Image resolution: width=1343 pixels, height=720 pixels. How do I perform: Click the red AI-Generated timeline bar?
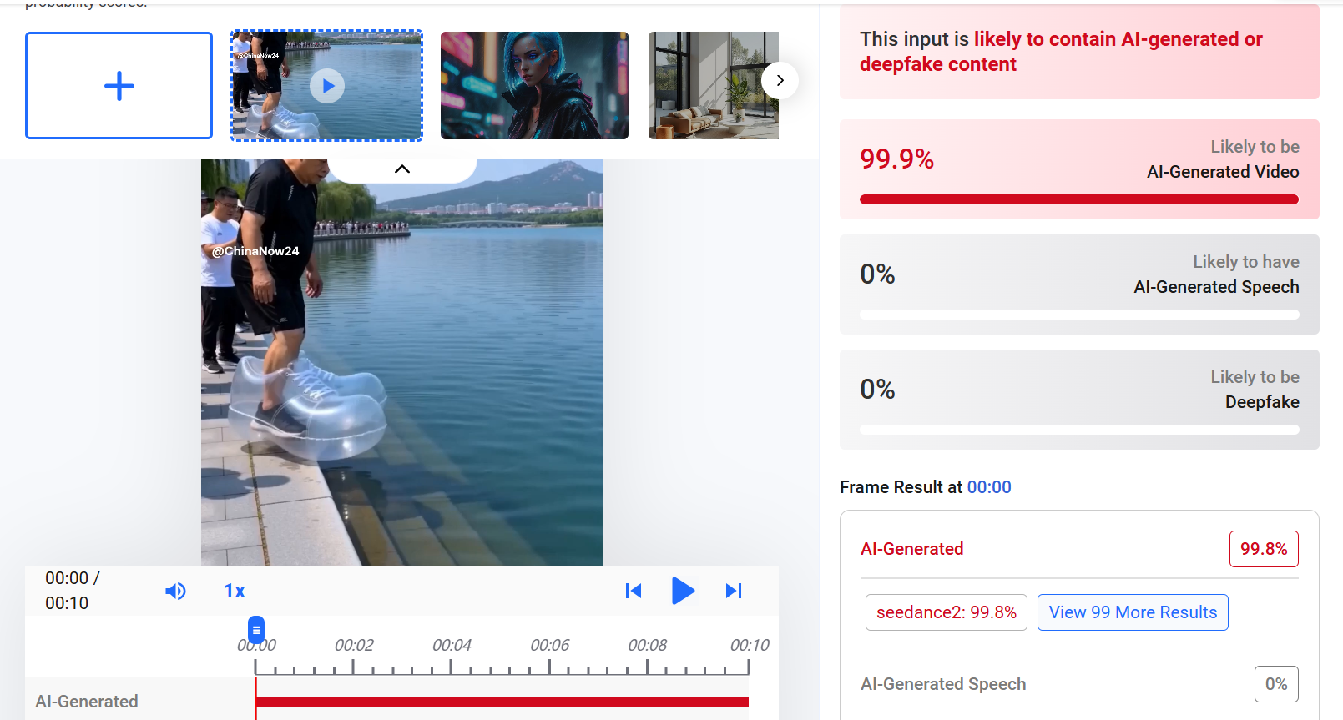coord(502,702)
